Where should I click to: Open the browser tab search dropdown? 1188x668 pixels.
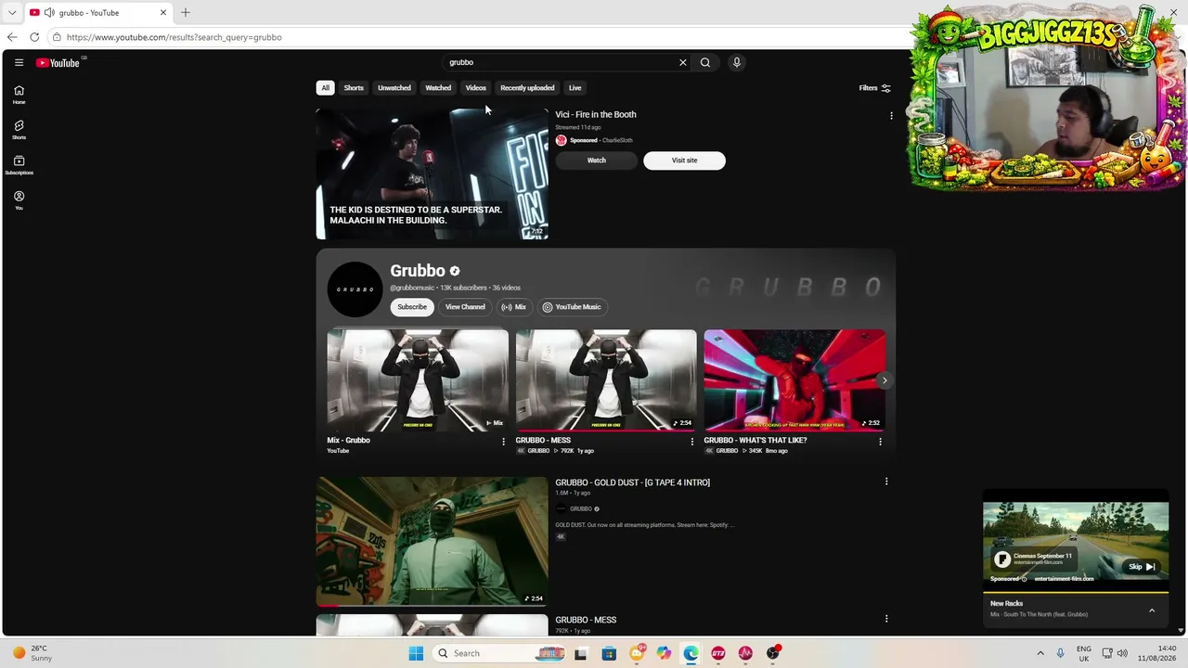pos(11,13)
